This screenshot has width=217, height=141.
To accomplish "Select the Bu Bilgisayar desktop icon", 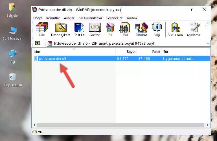I will [13, 33].
